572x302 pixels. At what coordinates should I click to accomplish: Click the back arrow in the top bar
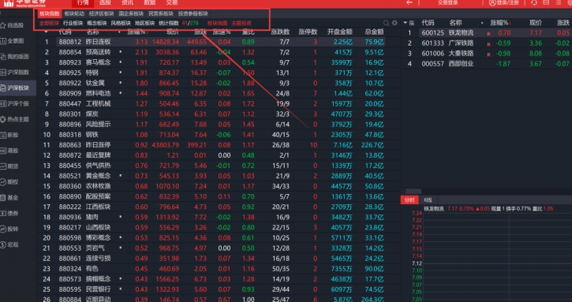tap(409, 2)
